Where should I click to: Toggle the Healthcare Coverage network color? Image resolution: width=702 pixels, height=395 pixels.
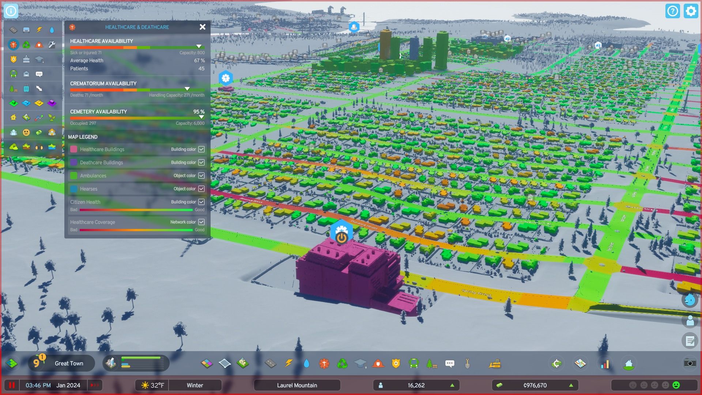(x=201, y=222)
